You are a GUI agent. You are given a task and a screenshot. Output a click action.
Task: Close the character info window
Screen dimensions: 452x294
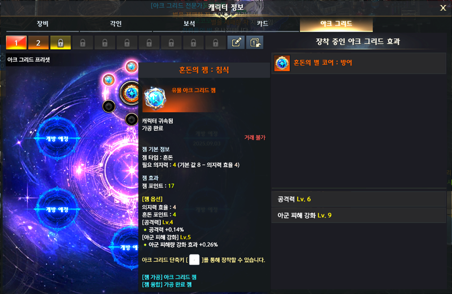click(443, 8)
